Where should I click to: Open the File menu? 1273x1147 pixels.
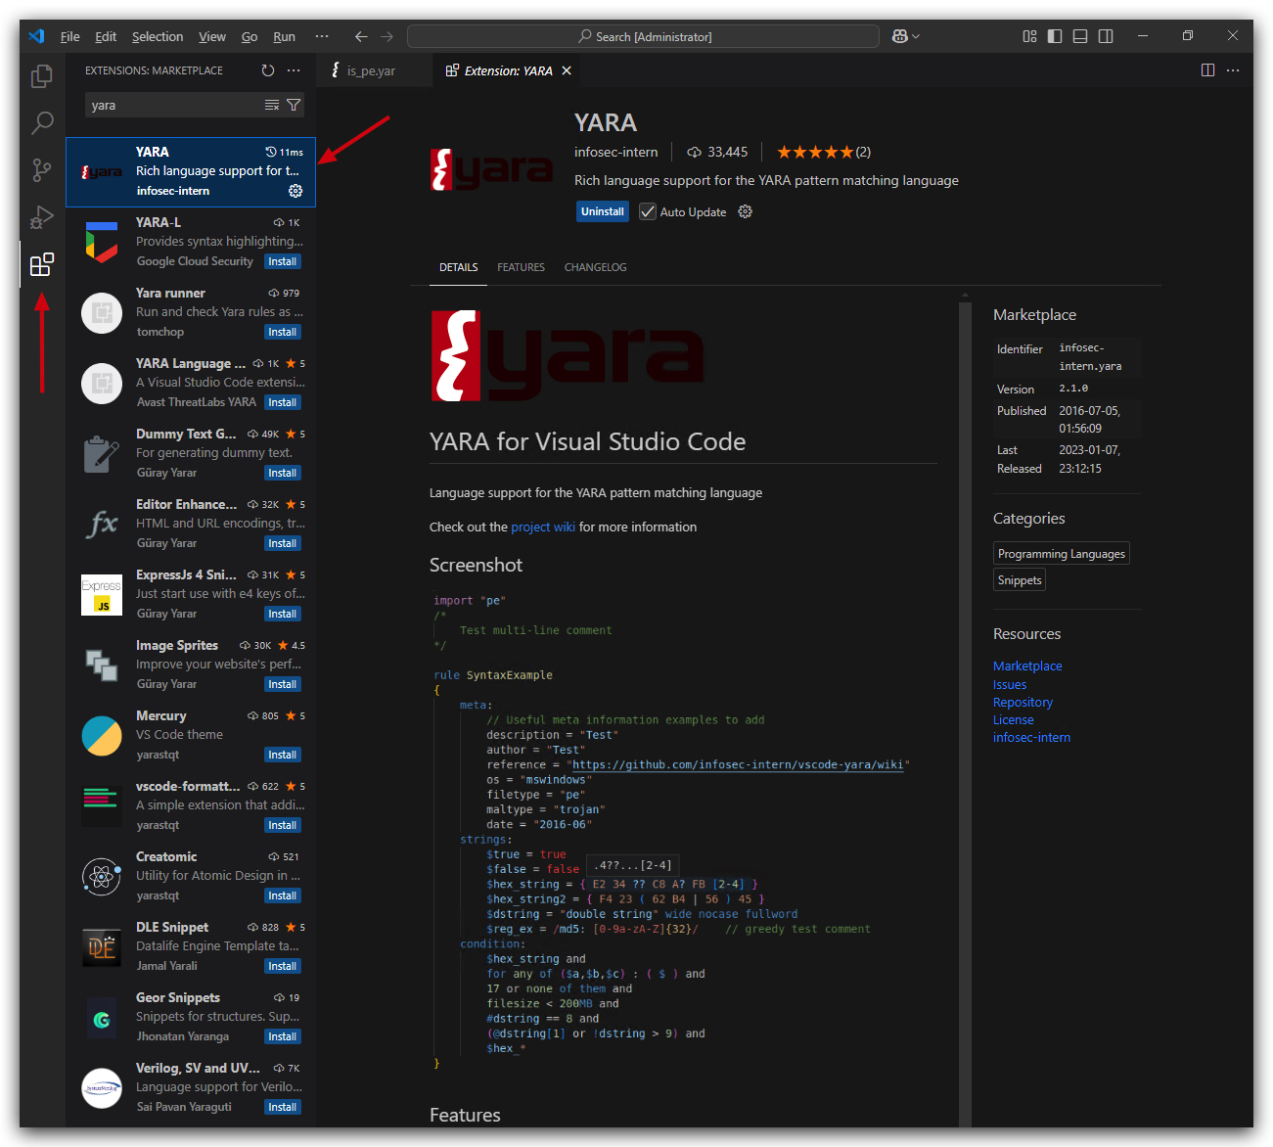pos(70,36)
